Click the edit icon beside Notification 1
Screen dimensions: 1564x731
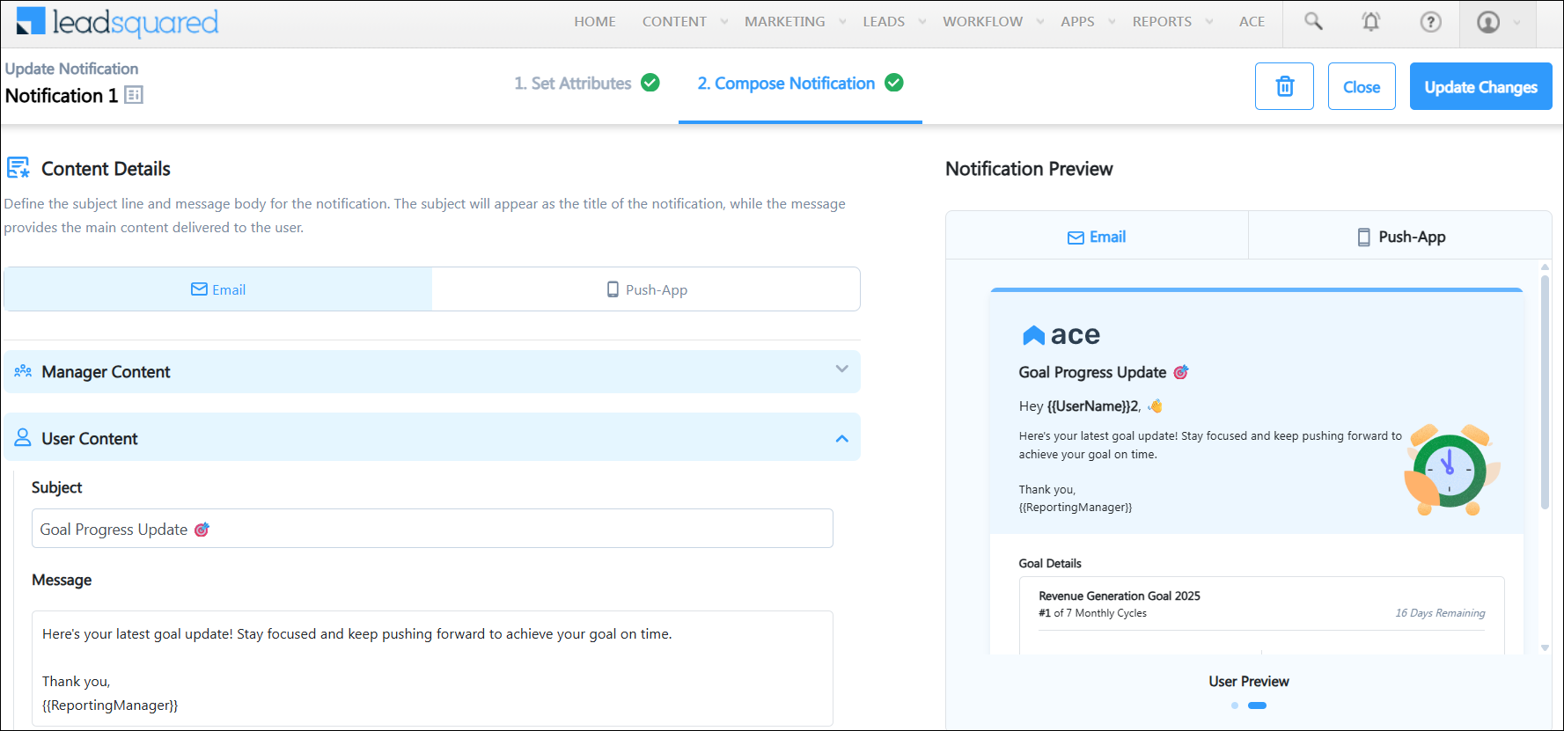point(134,95)
